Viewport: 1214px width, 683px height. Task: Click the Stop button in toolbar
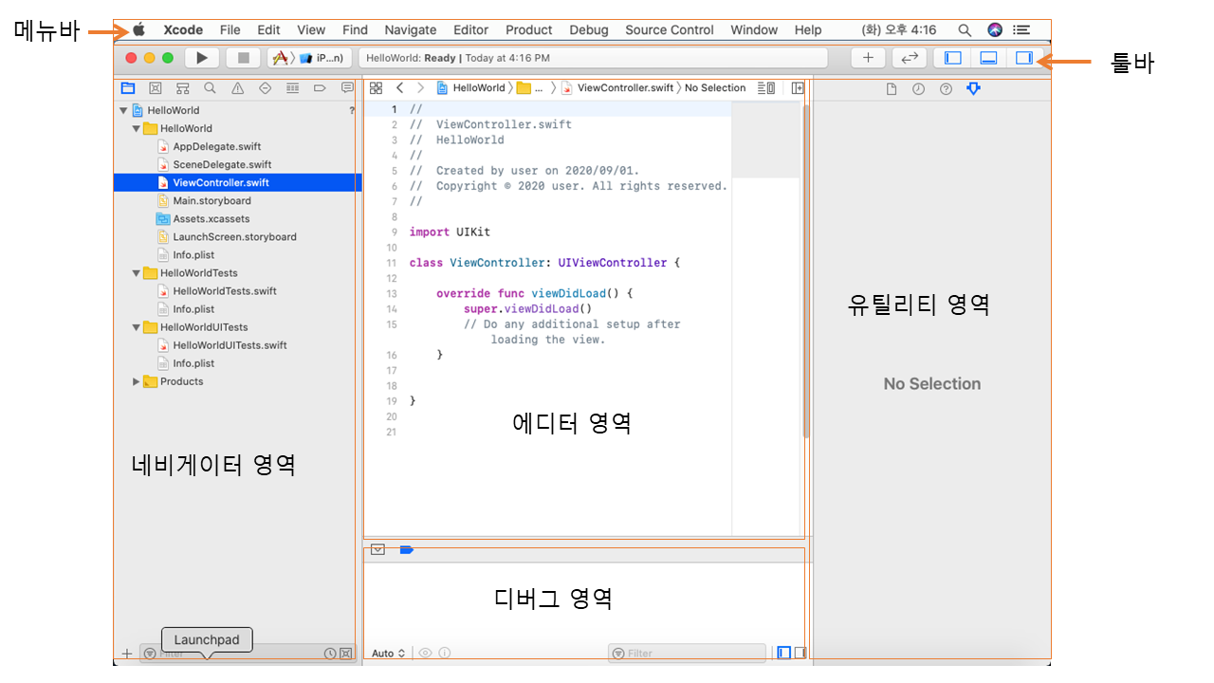244,58
